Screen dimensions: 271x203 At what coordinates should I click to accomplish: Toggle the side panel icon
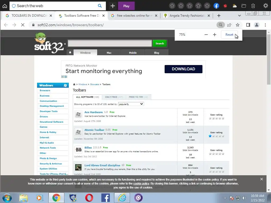point(248,25)
